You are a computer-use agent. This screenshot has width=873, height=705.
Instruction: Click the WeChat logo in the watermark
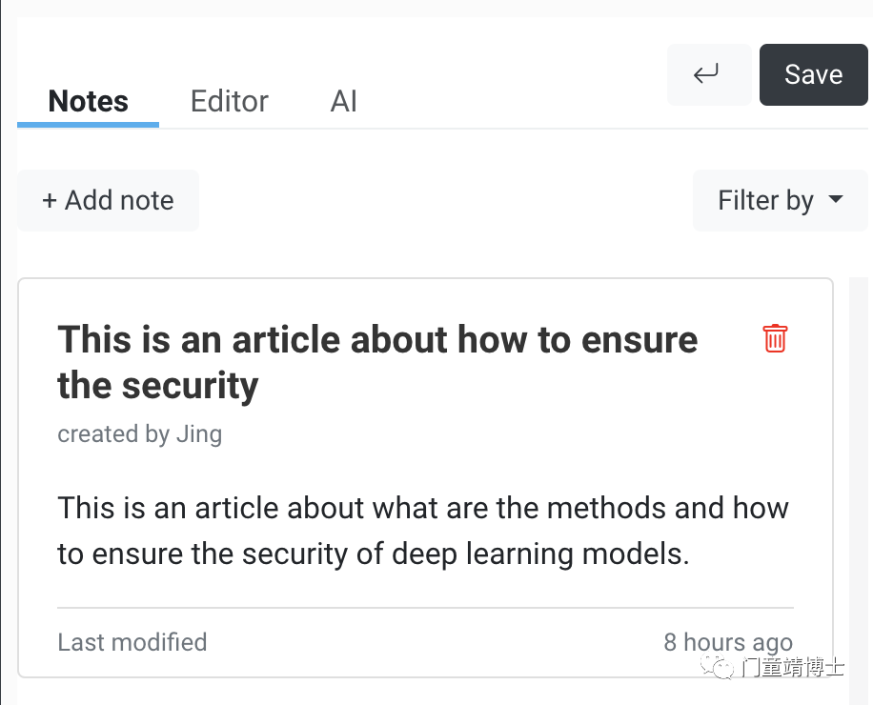click(x=718, y=666)
